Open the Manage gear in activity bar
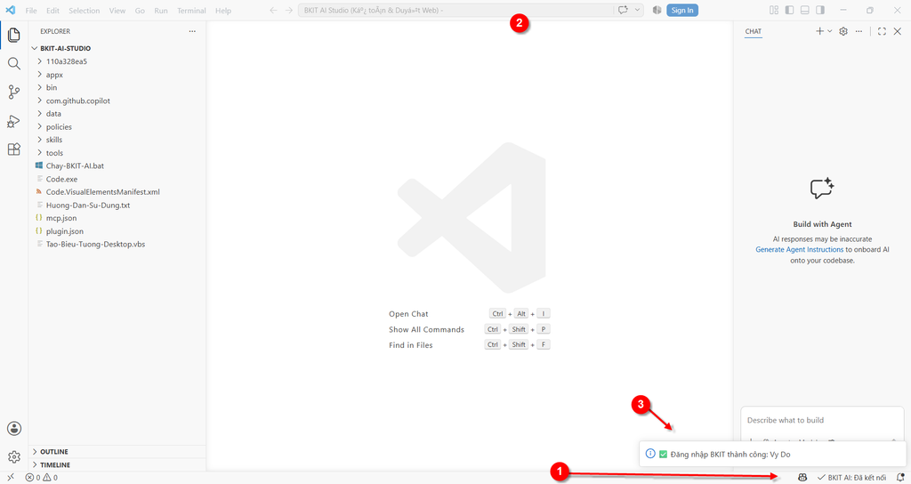 (14, 457)
